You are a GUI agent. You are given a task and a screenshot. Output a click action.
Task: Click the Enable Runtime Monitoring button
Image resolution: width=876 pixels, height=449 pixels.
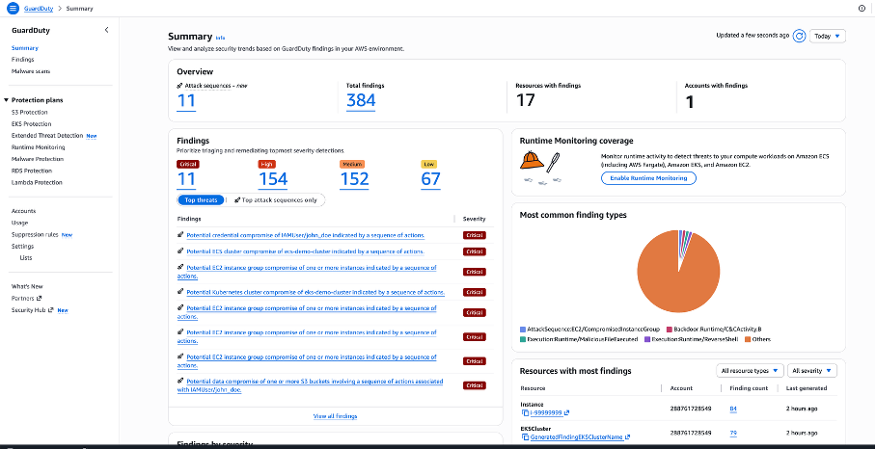click(x=648, y=178)
